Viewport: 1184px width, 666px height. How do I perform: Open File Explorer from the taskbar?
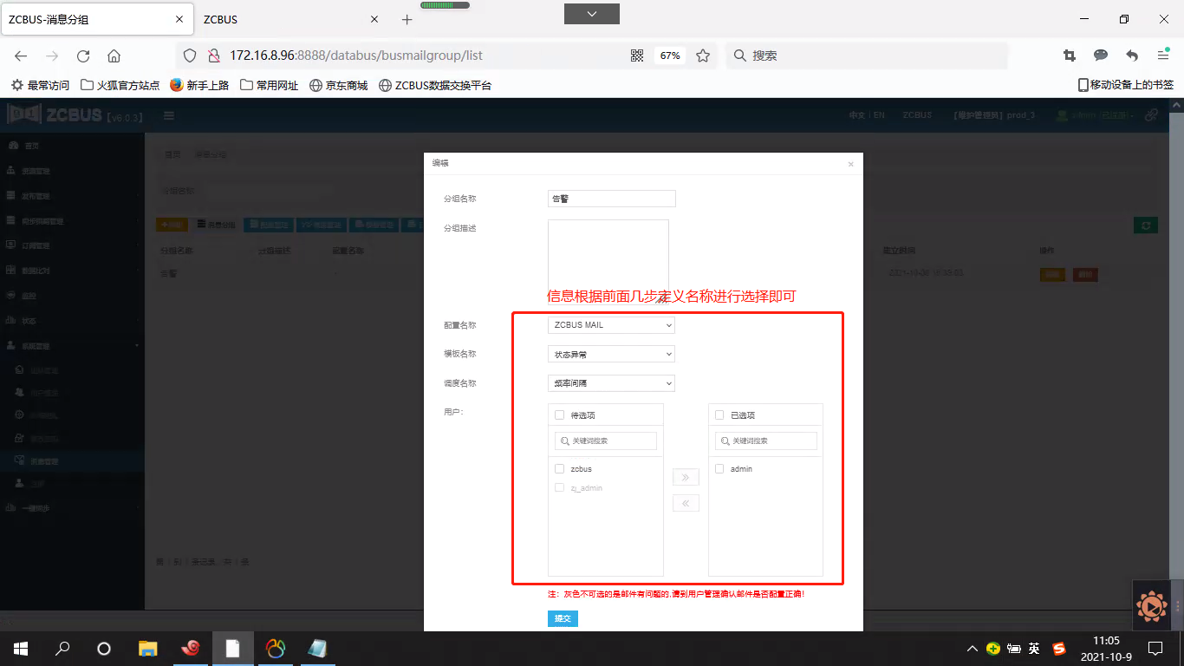(148, 648)
